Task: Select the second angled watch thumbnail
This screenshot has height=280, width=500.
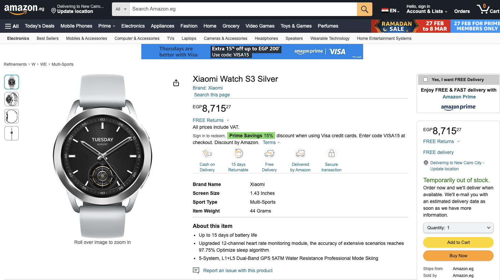Action: click(12, 99)
